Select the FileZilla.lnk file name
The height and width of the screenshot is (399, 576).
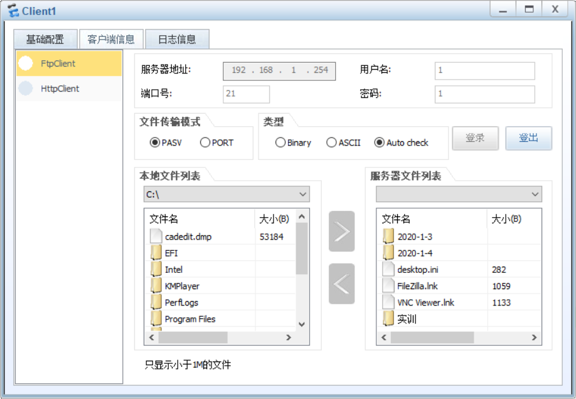click(x=417, y=286)
